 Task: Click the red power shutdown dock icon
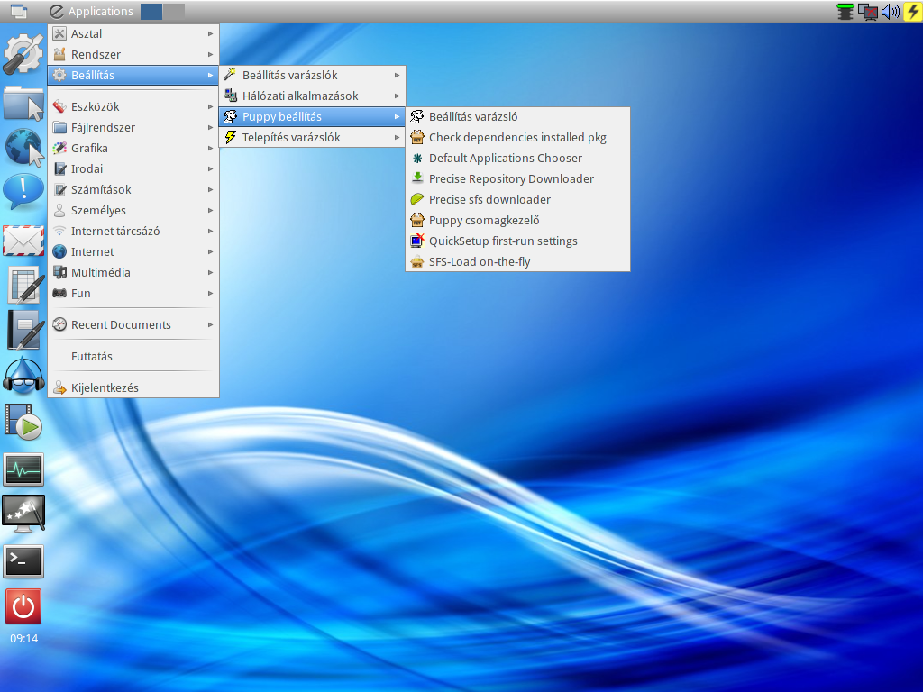(23, 606)
